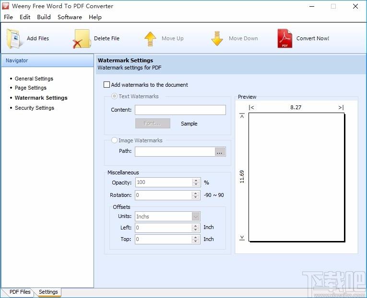Click the watermark Content text field
367x298 pixels.
click(x=180, y=110)
